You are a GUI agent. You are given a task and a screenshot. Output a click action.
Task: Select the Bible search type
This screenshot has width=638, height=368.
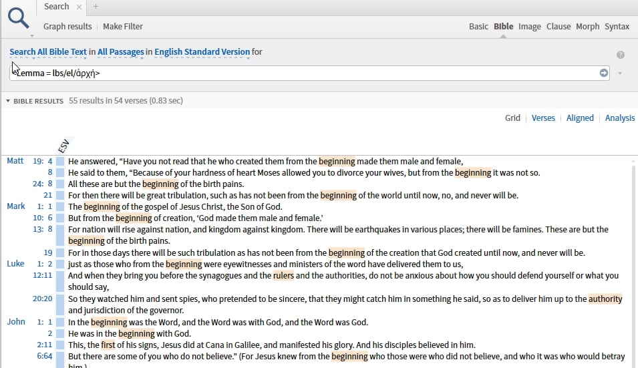503,27
